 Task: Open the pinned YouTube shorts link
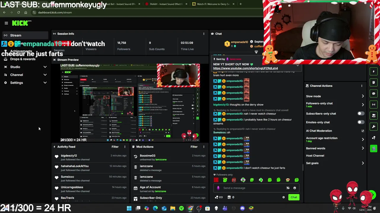pos(245,68)
